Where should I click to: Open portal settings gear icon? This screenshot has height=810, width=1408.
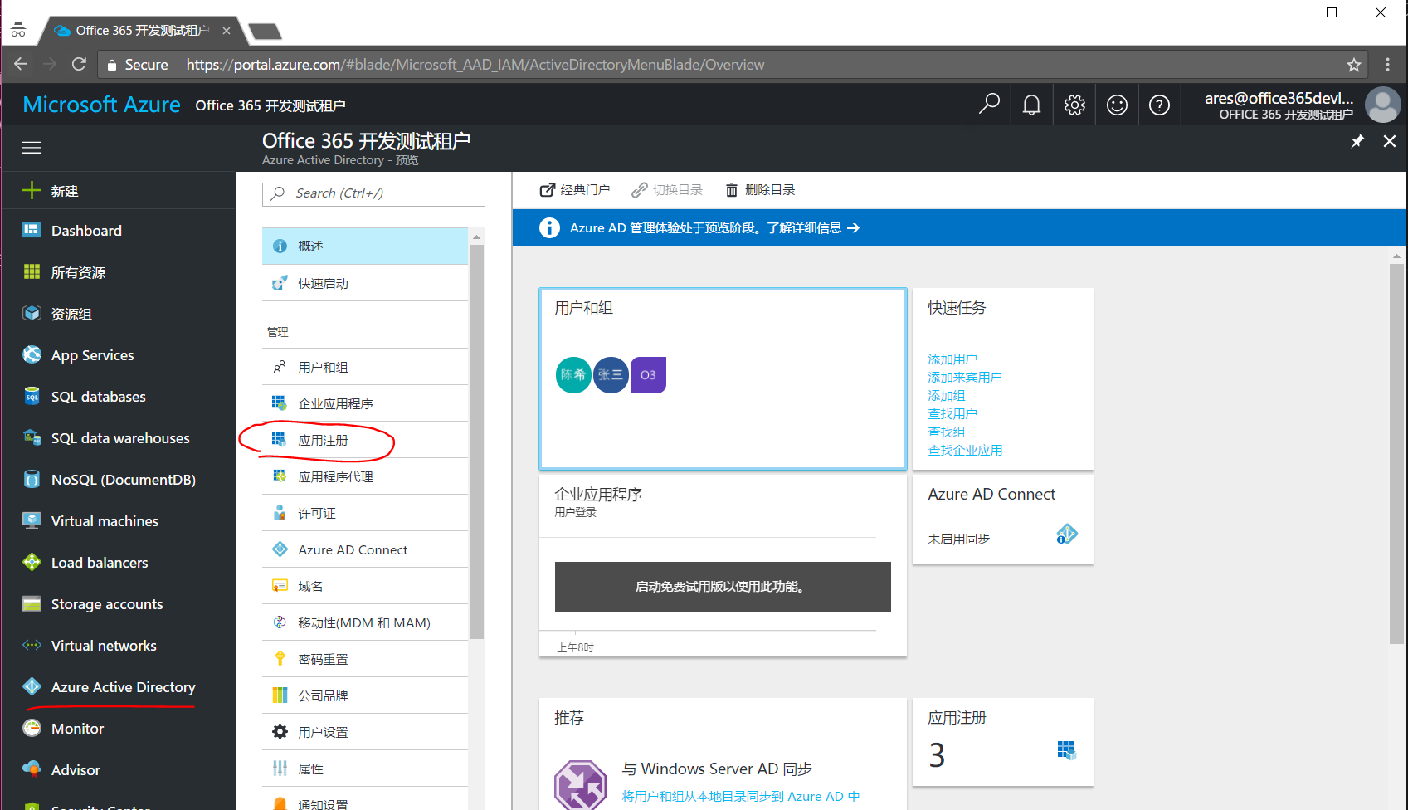(1074, 105)
